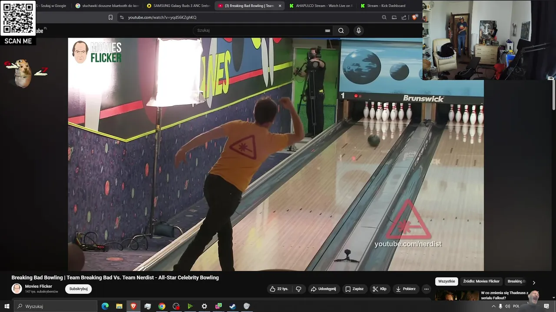This screenshot has width=556, height=312.
Task: Click the POL language indicator in the tray
Action: click(x=516, y=306)
